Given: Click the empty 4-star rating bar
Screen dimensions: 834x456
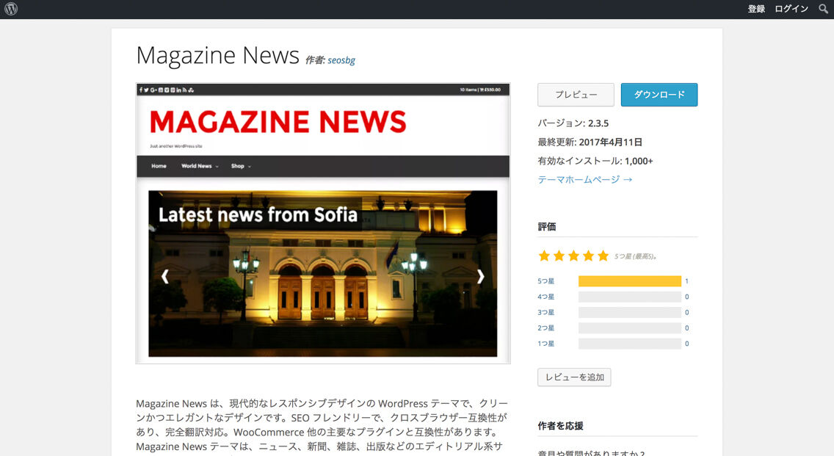Looking at the screenshot, I should click(630, 297).
